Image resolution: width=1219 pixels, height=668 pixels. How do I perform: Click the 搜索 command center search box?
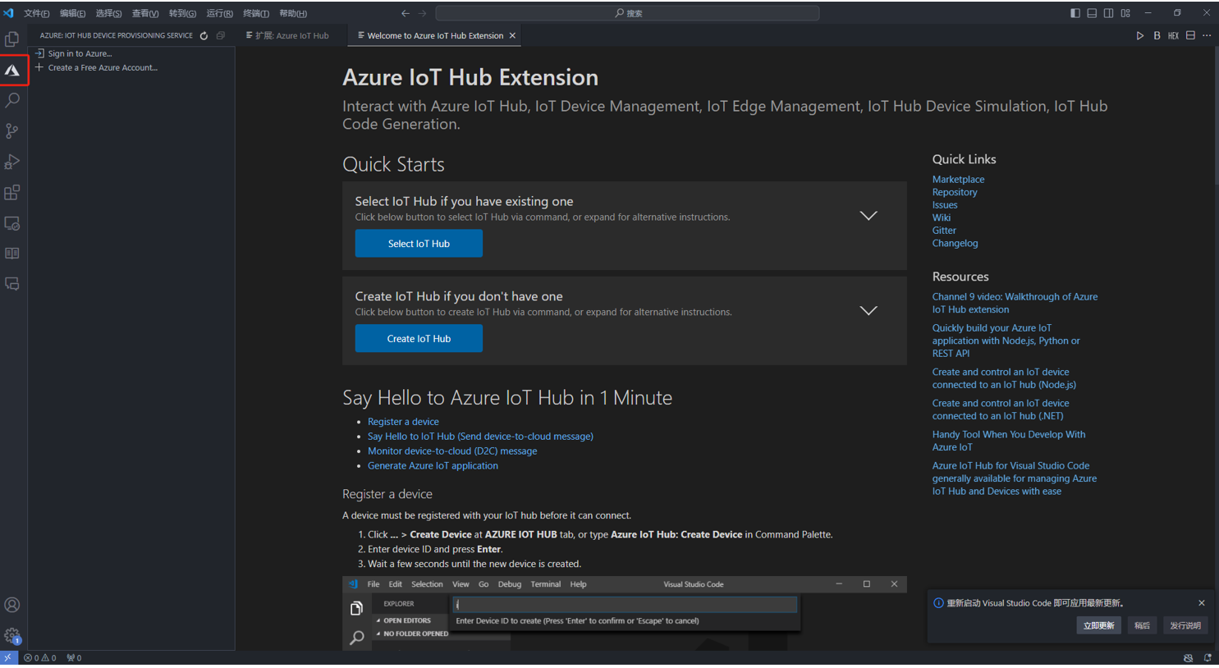point(628,13)
